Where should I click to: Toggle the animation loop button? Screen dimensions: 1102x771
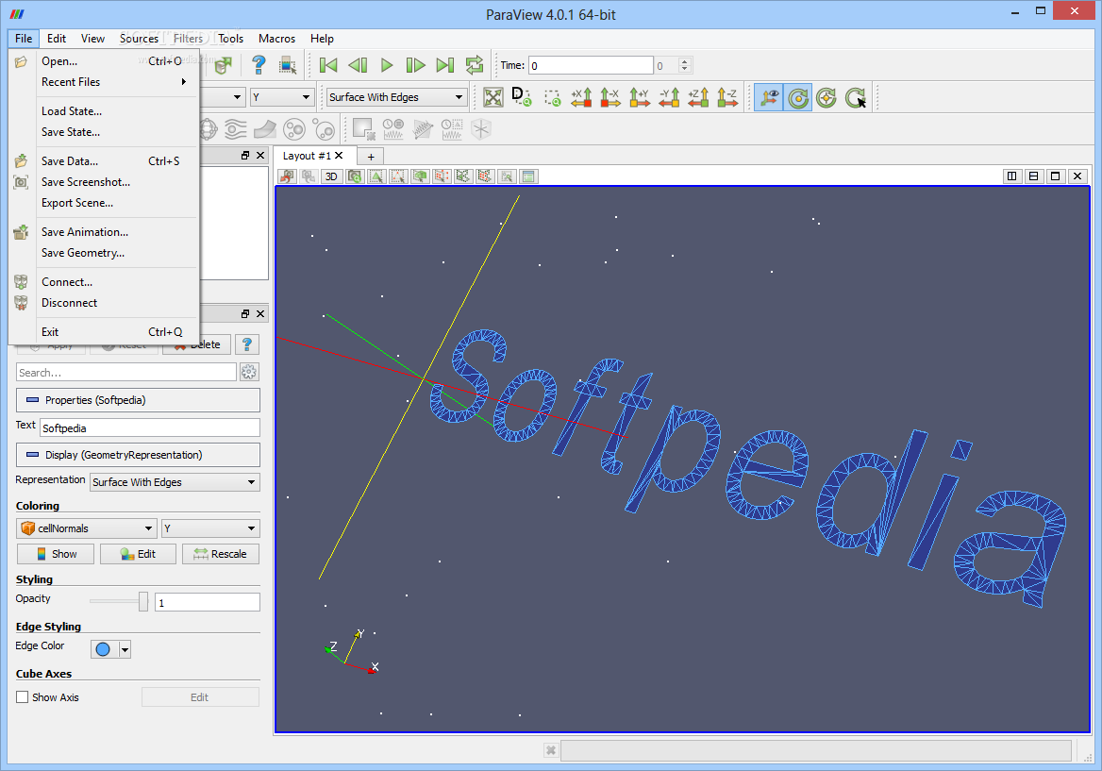coord(475,65)
